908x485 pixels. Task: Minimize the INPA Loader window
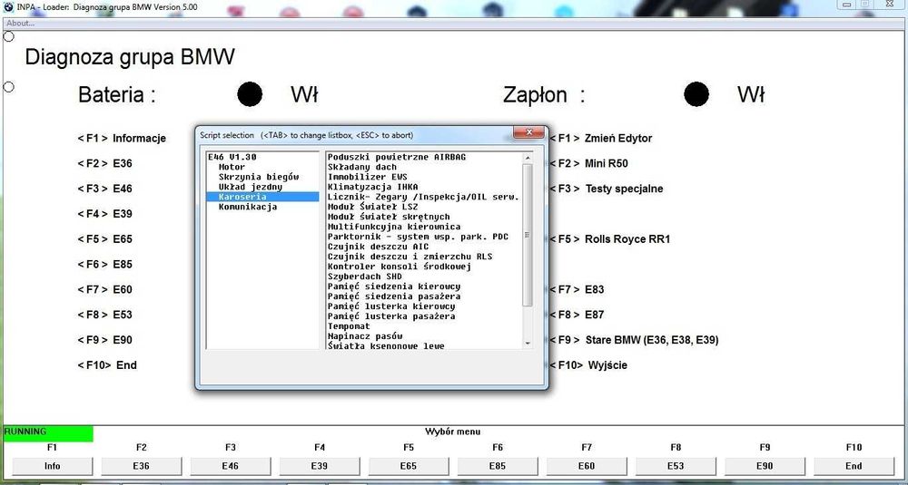846,4
